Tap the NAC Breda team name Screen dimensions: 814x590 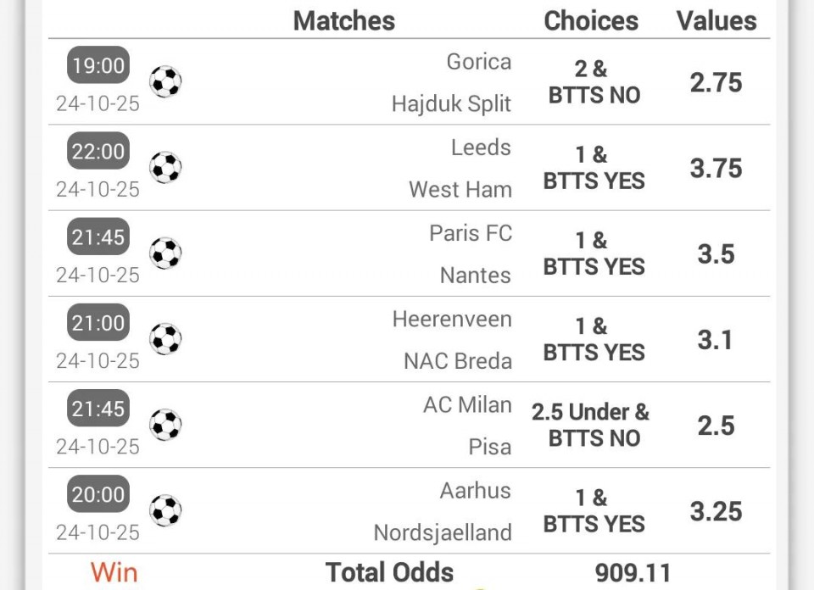[458, 361]
